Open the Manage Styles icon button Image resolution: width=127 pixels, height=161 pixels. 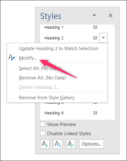[71, 144]
